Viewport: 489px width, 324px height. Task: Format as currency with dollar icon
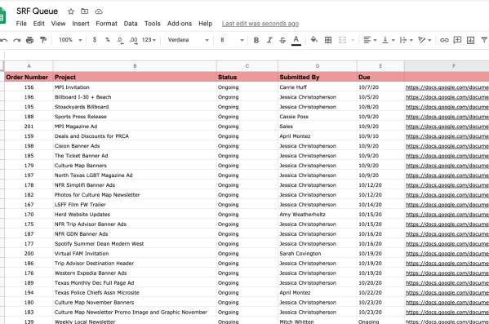95,40
